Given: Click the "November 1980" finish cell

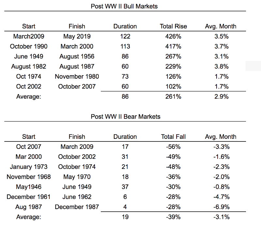Looking at the screenshot, I should coord(77,76).
